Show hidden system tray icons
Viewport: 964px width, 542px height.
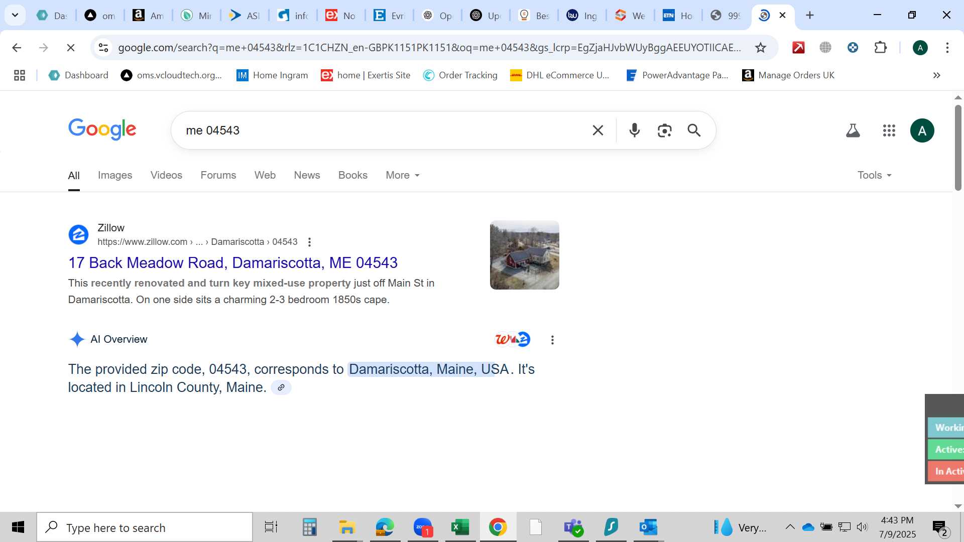[790, 527]
